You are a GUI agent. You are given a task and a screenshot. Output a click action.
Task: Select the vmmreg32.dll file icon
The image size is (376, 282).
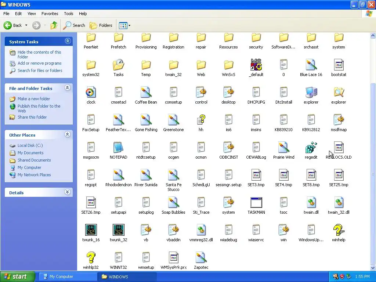201,230
